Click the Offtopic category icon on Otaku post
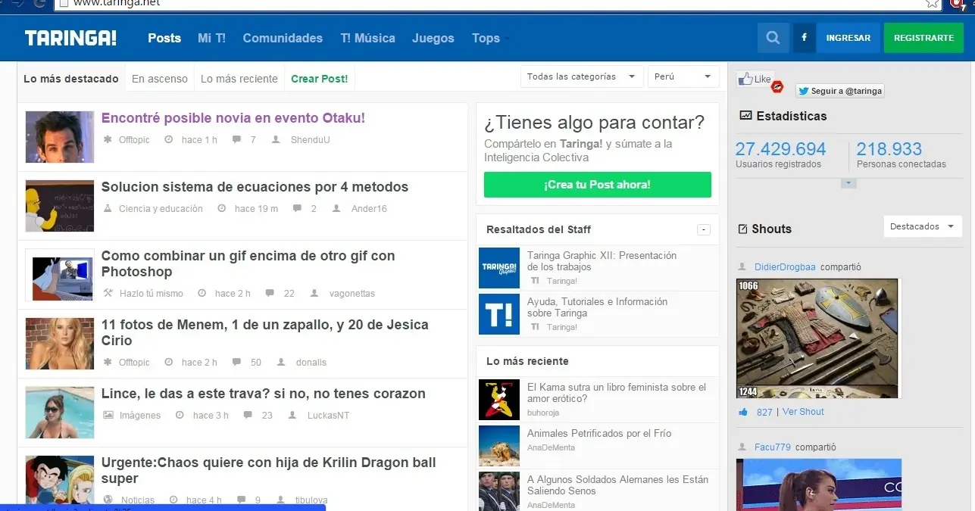 coord(108,140)
